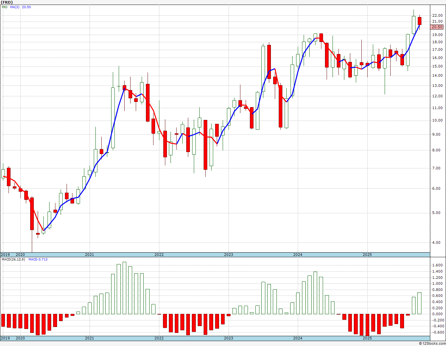Click the 22.00 price axis label
The image size is (446, 346).
[437, 16]
